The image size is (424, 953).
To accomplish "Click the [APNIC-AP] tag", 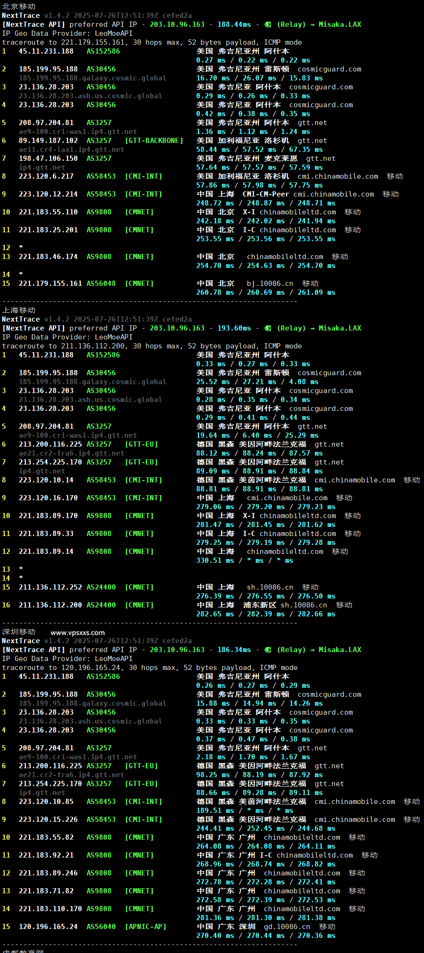I will (x=146, y=927).
